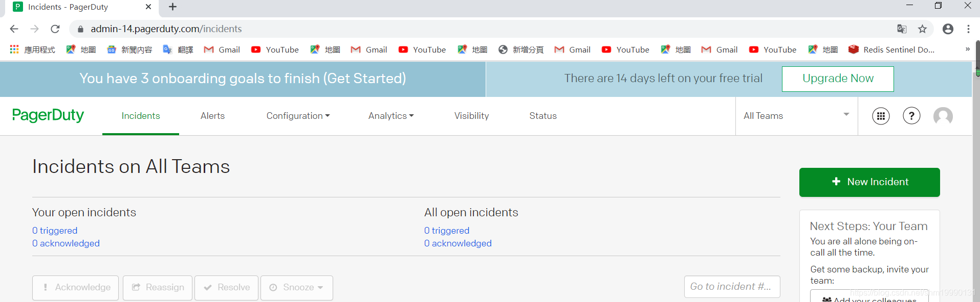
Task: Open the first YouTube bookmark
Action: click(275, 49)
